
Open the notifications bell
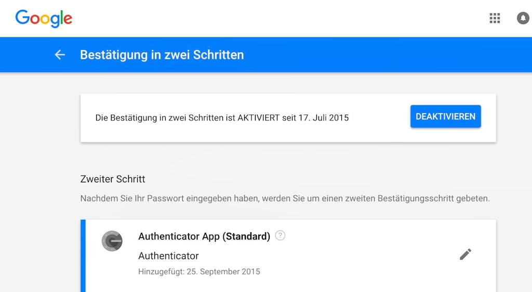pyautogui.click(x=523, y=18)
